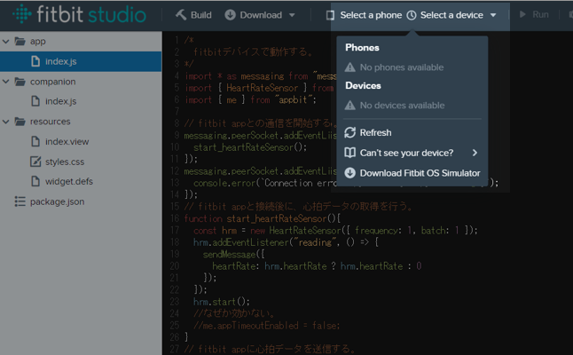
Task: Click Select a device text
Action: click(451, 15)
